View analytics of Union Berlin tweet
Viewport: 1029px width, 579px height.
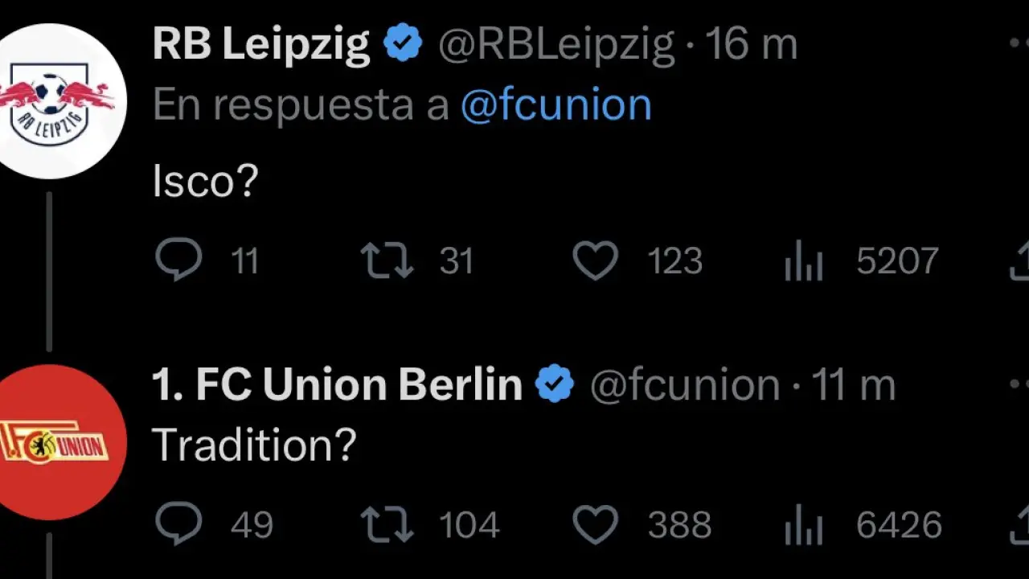pyautogui.click(x=804, y=527)
